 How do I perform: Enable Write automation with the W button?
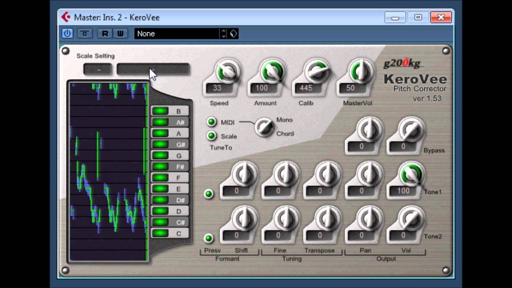pos(120,34)
